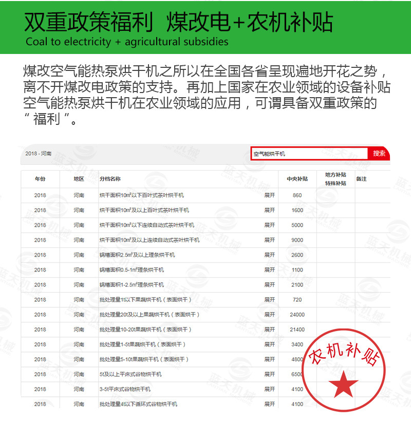The width and height of the screenshot is (411, 421).
Task: Expand the 批处理量5-10t果蔬烘干机 row
Action: click(x=270, y=359)
